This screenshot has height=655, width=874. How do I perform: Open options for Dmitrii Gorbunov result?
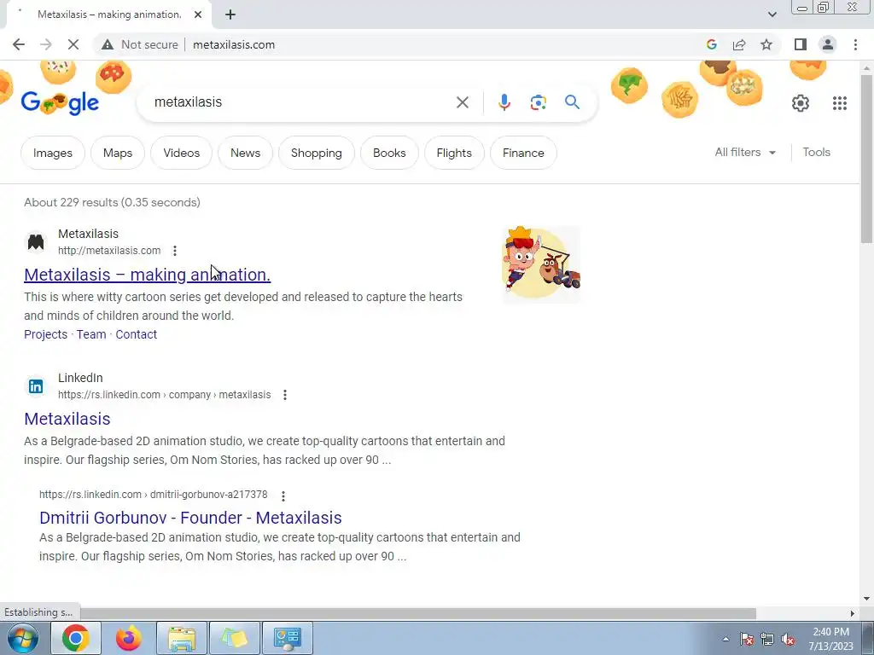283,496
